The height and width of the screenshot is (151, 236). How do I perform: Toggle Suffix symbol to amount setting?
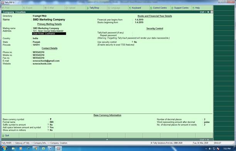point(51,125)
